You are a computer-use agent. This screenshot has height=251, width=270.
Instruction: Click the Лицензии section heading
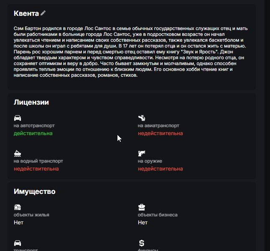pos(31,102)
